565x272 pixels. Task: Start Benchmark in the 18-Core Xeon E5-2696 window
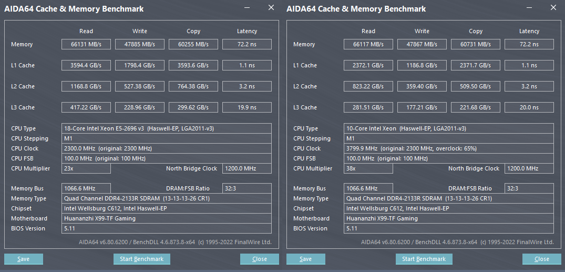point(141,259)
